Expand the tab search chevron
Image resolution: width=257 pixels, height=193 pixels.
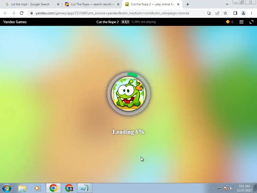[x=227, y=4]
